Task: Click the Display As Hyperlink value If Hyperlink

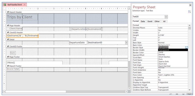Action: (x=173, y=82)
